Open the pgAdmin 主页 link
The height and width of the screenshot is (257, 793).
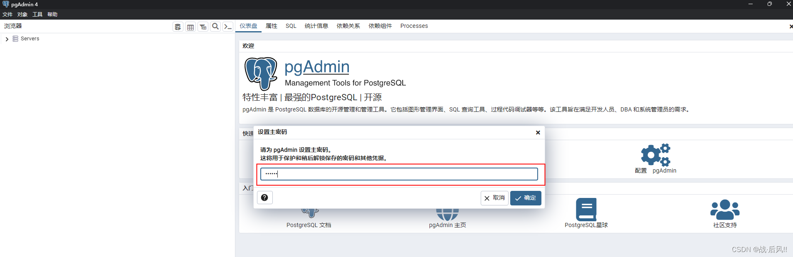[x=447, y=225]
